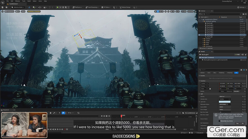The height and width of the screenshot is (139, 248).
Task: Click the Details lock icon
Action: (x=246, y=54)
